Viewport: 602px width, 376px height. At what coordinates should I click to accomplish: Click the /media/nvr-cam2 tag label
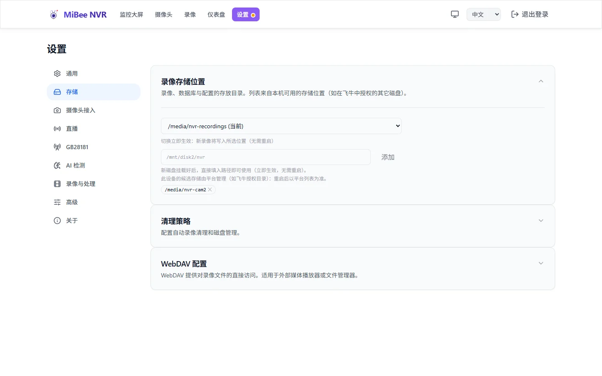[x=186, y=190]
